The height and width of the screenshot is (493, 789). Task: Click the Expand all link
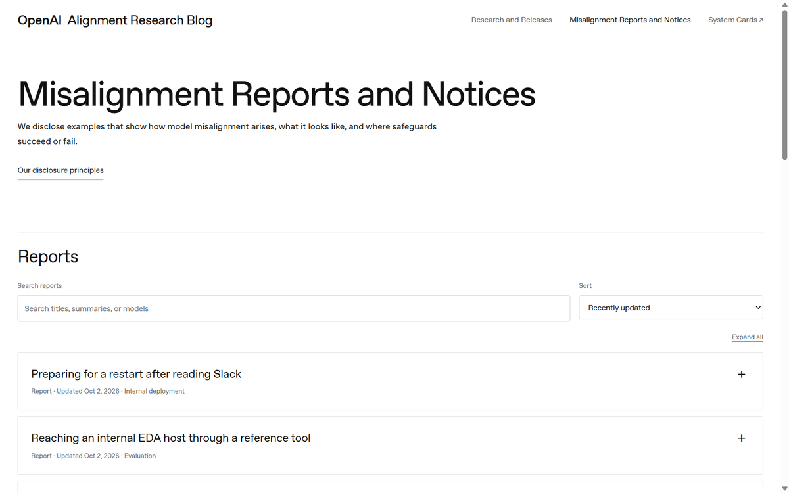(748, 337)
